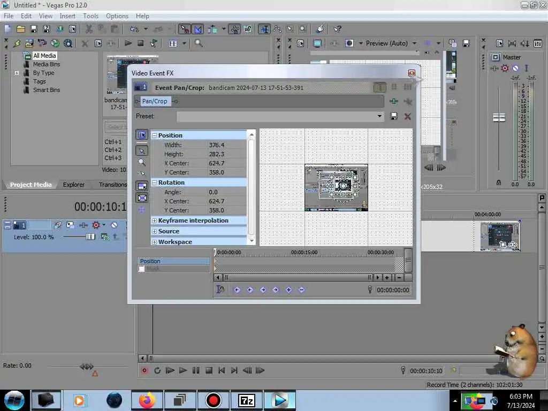This screenshot has width=548, height=411.
Task: Click the Stop button in transport bar
Action: [x=209, y=370]
